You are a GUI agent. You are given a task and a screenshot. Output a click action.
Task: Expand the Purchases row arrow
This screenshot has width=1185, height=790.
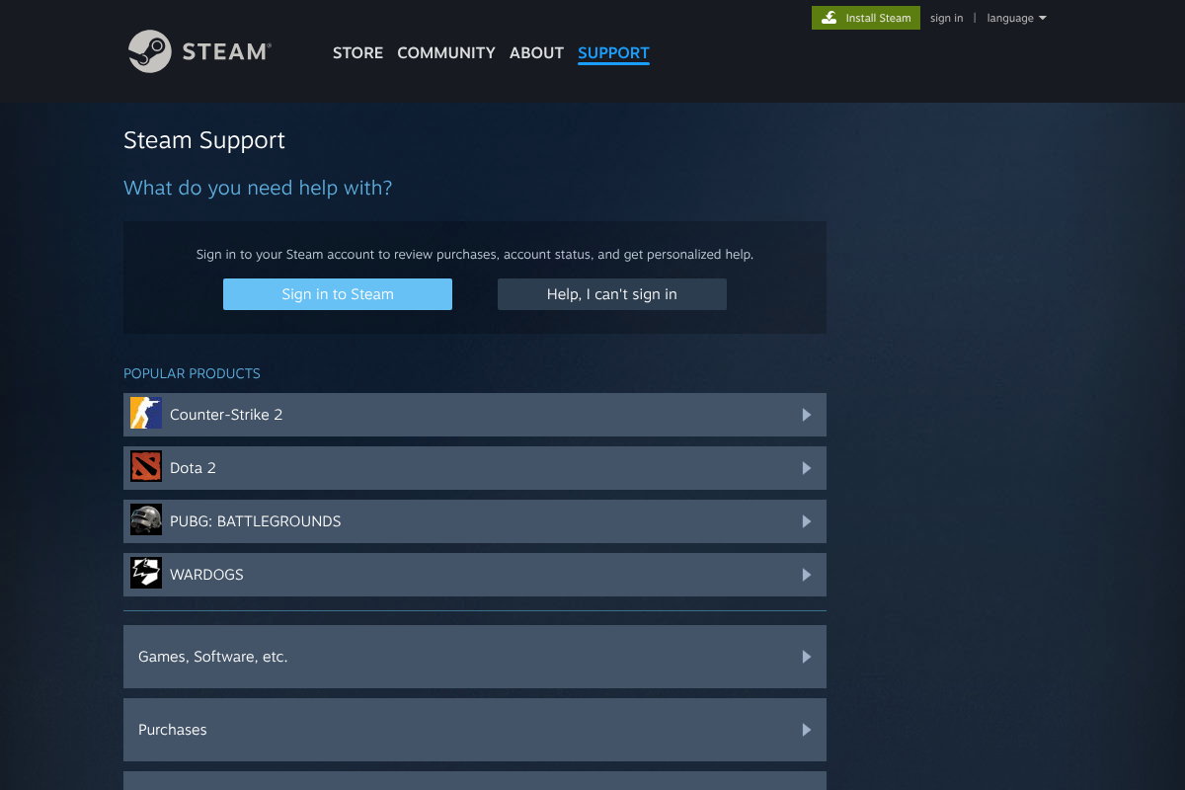point(807,730)
